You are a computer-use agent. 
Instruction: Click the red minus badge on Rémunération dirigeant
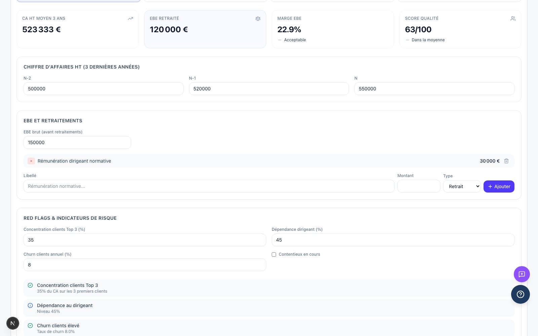[x=31, y=161]
